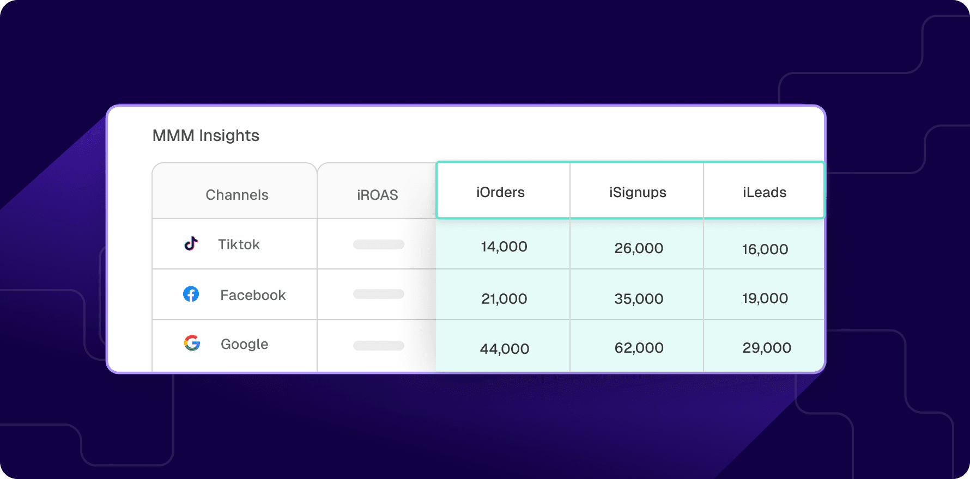Click Facebook's iROAS placeholder bar
The image size is (970, 479).
coord(379,294)
